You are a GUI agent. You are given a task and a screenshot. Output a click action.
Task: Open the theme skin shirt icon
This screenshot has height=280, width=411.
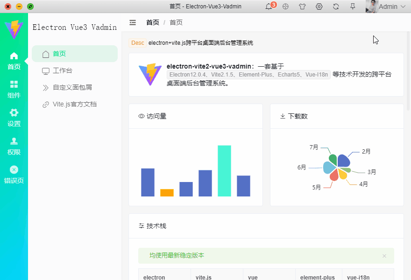click(302, 7)
